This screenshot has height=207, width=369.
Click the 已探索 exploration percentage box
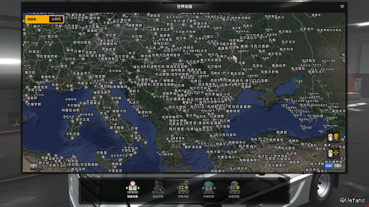[x=44, y=19]
